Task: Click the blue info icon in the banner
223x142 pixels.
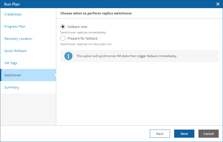Action: pyautogui.click(x=68, y=56)
